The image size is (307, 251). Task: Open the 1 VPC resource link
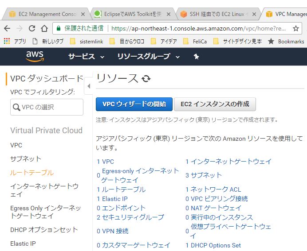click(x=105, y=162)
